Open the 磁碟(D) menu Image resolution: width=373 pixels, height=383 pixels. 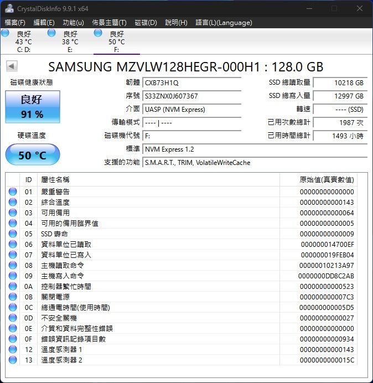click(x=146, y=23)
